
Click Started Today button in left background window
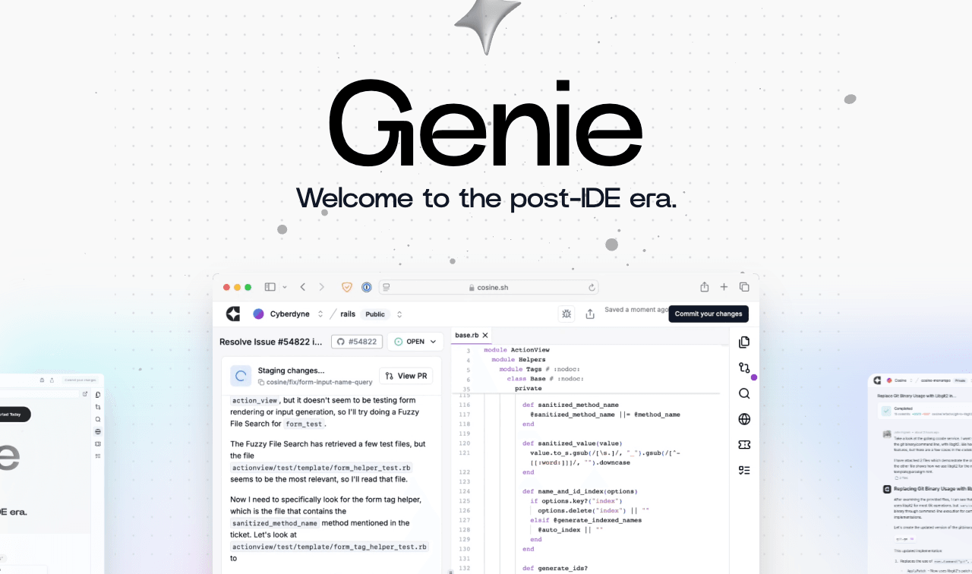[x=14, y=414]
